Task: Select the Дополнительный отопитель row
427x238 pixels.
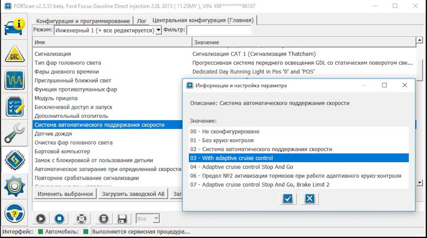Action: (108, 116)
